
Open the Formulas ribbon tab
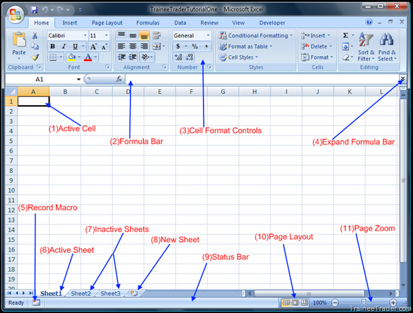coord(147,22)
